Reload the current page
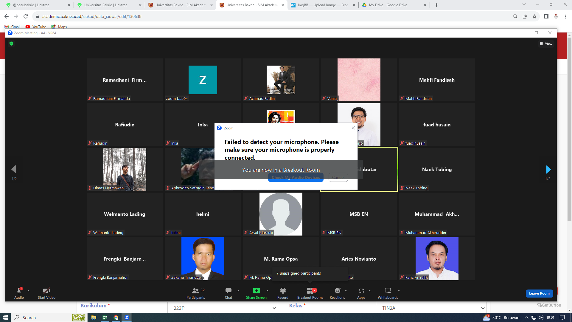The width and height of the screenshot is (572, 322). pos(26,16)
